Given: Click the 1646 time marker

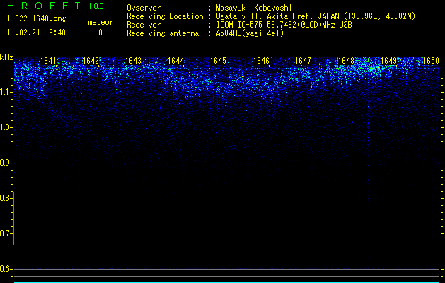Looking at the screenshot, I should tap(261, 61).
